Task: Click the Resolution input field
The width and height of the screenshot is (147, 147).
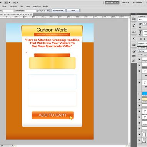Action: pos(30,10)
